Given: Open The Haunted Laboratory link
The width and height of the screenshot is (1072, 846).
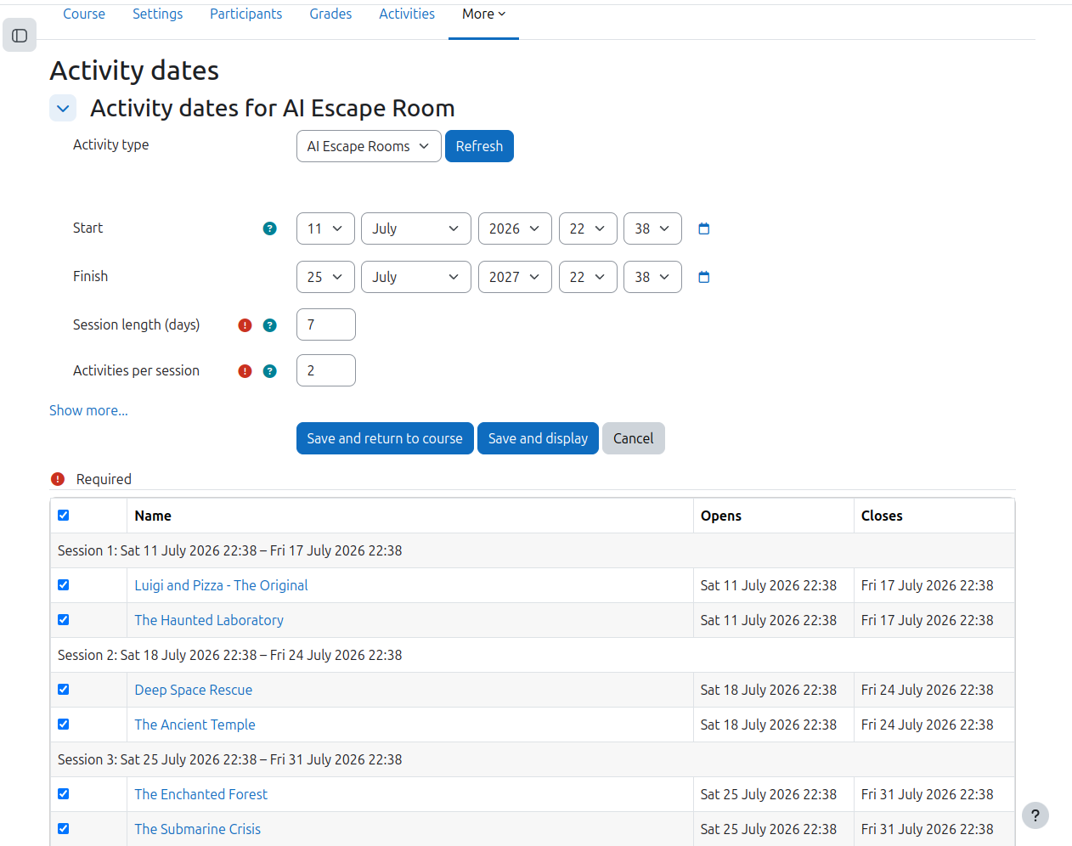Looking at the screenshot, I should point(209,620).
